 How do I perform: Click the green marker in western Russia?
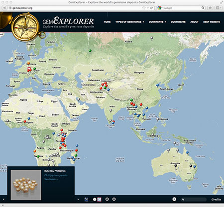(90, 51)
